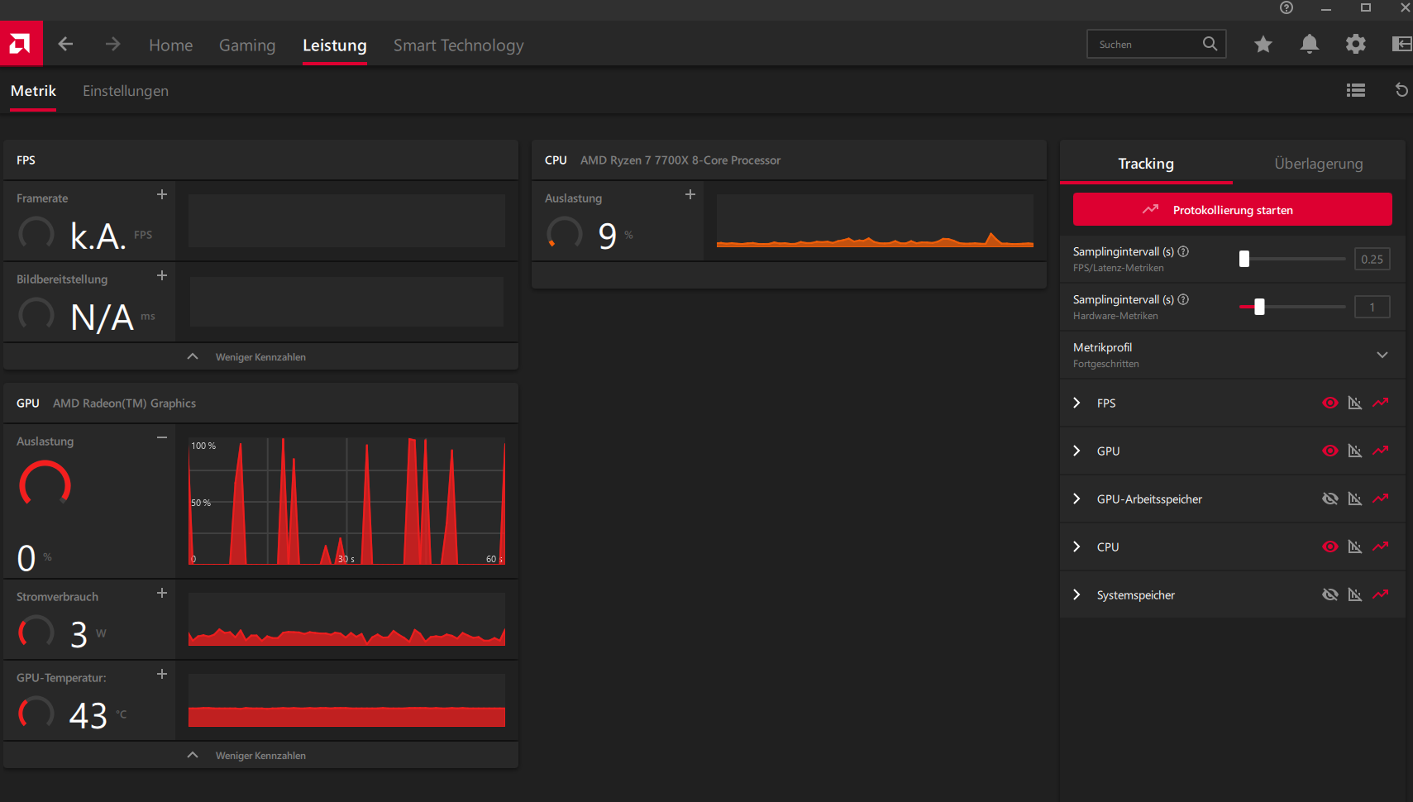Expand GPU-Temperatur graph with plus
The width and height of the screenshot is (1413, 802).
coord(162,674)
